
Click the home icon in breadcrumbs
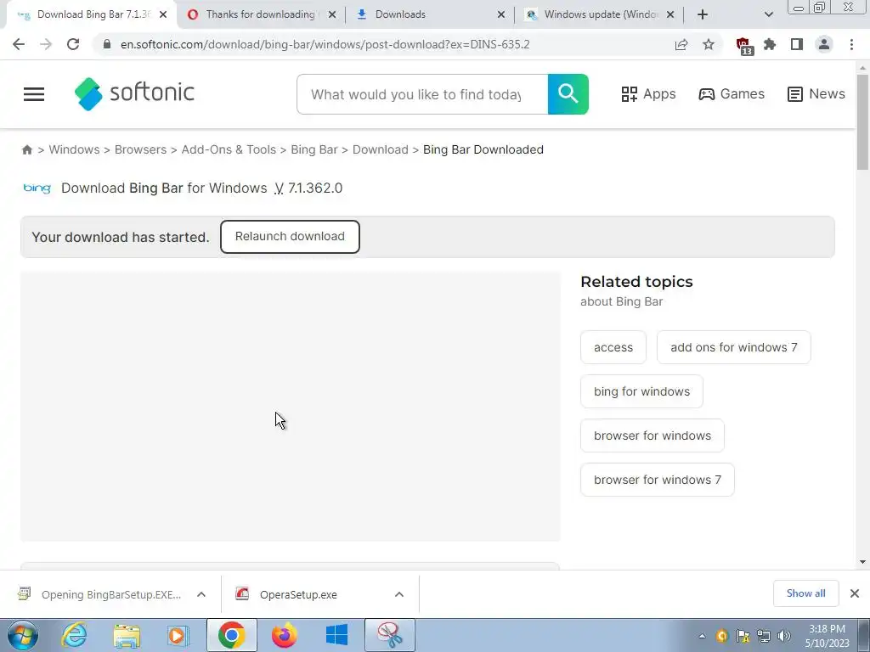(26, 149)
